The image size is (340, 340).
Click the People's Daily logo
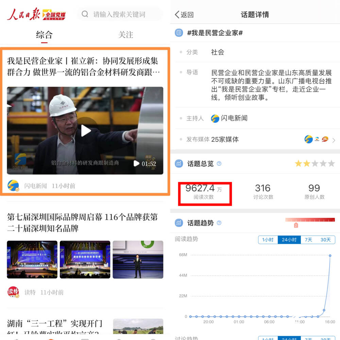tap(24, 14)
